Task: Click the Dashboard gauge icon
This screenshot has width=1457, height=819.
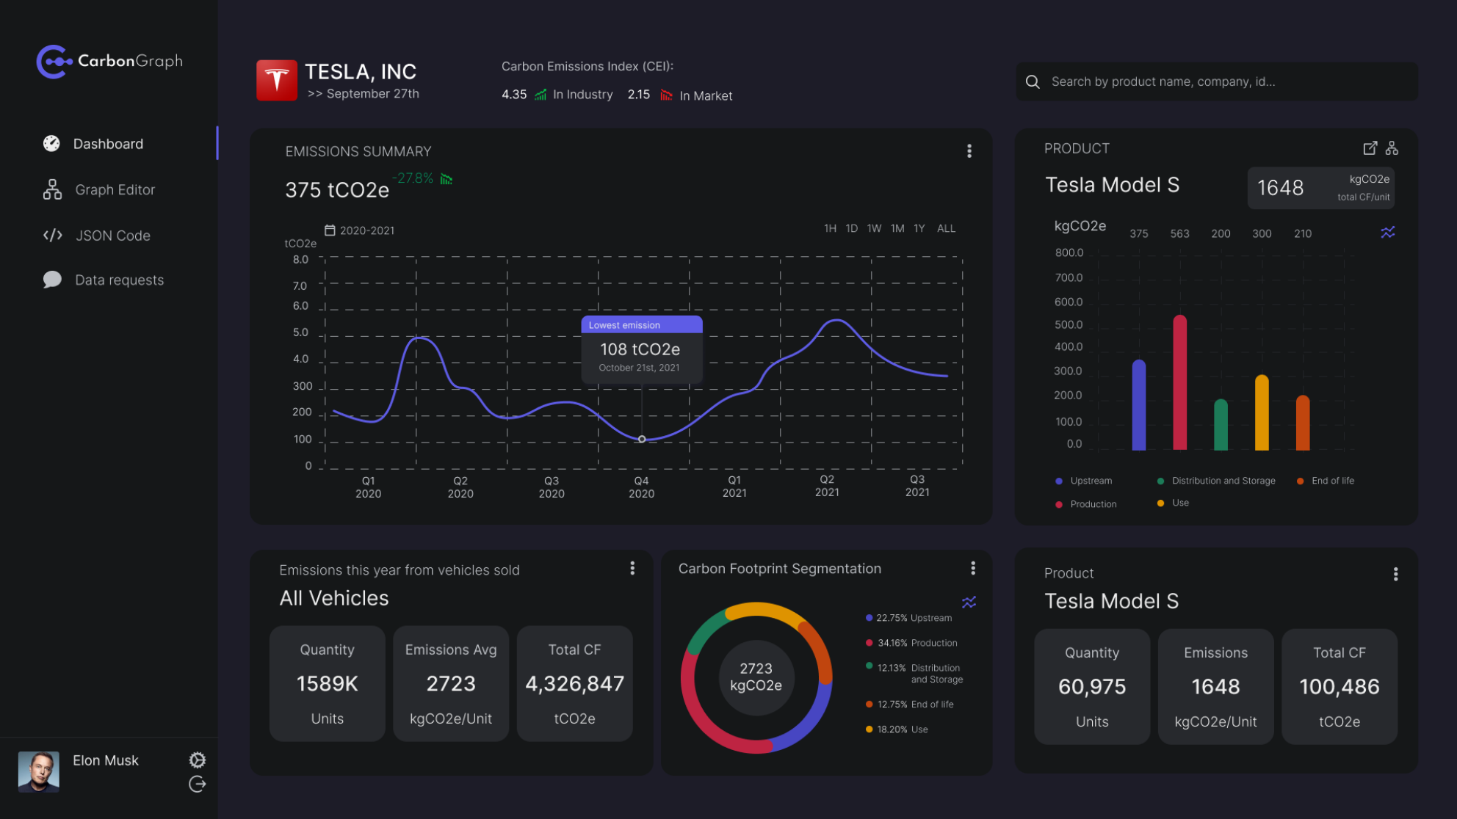Action: [x=51, y=144]
